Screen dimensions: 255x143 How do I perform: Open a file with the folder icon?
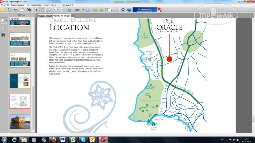point(3,10)
